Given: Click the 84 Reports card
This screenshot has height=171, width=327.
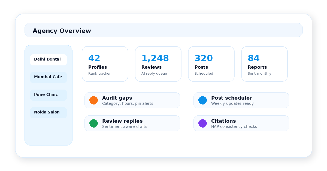Looking at the screenshot, I should tap(264, 64).
